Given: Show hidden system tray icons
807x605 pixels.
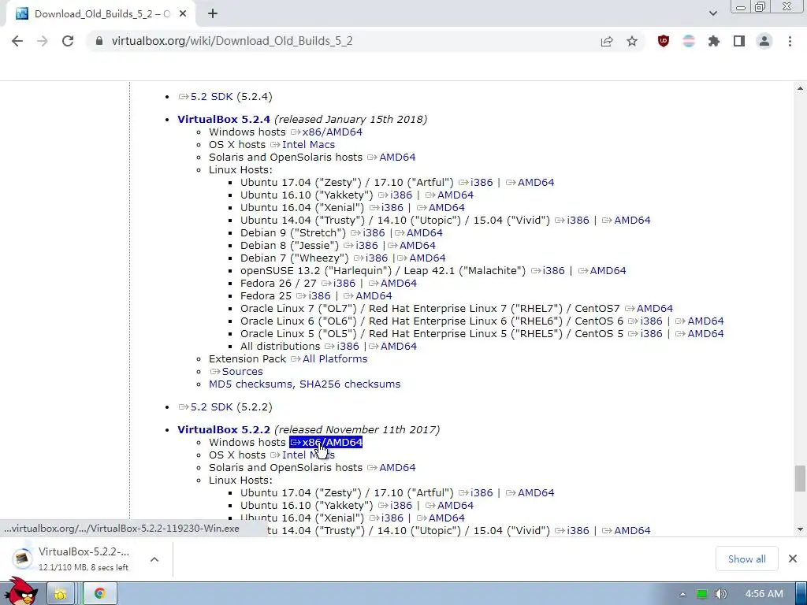Looking at the screenshot, I should pos(682,594).
